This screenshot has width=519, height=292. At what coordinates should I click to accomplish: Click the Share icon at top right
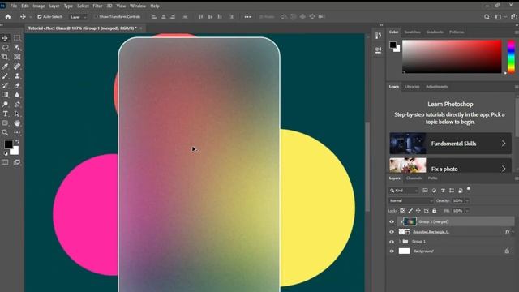tap(514, 17)
